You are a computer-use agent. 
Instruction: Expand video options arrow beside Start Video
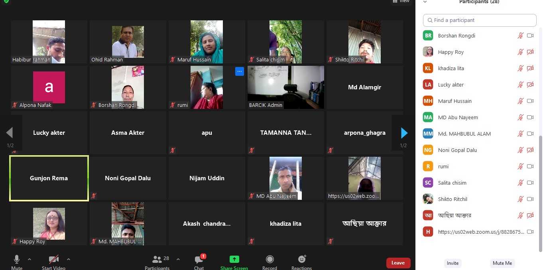[69, 259]
